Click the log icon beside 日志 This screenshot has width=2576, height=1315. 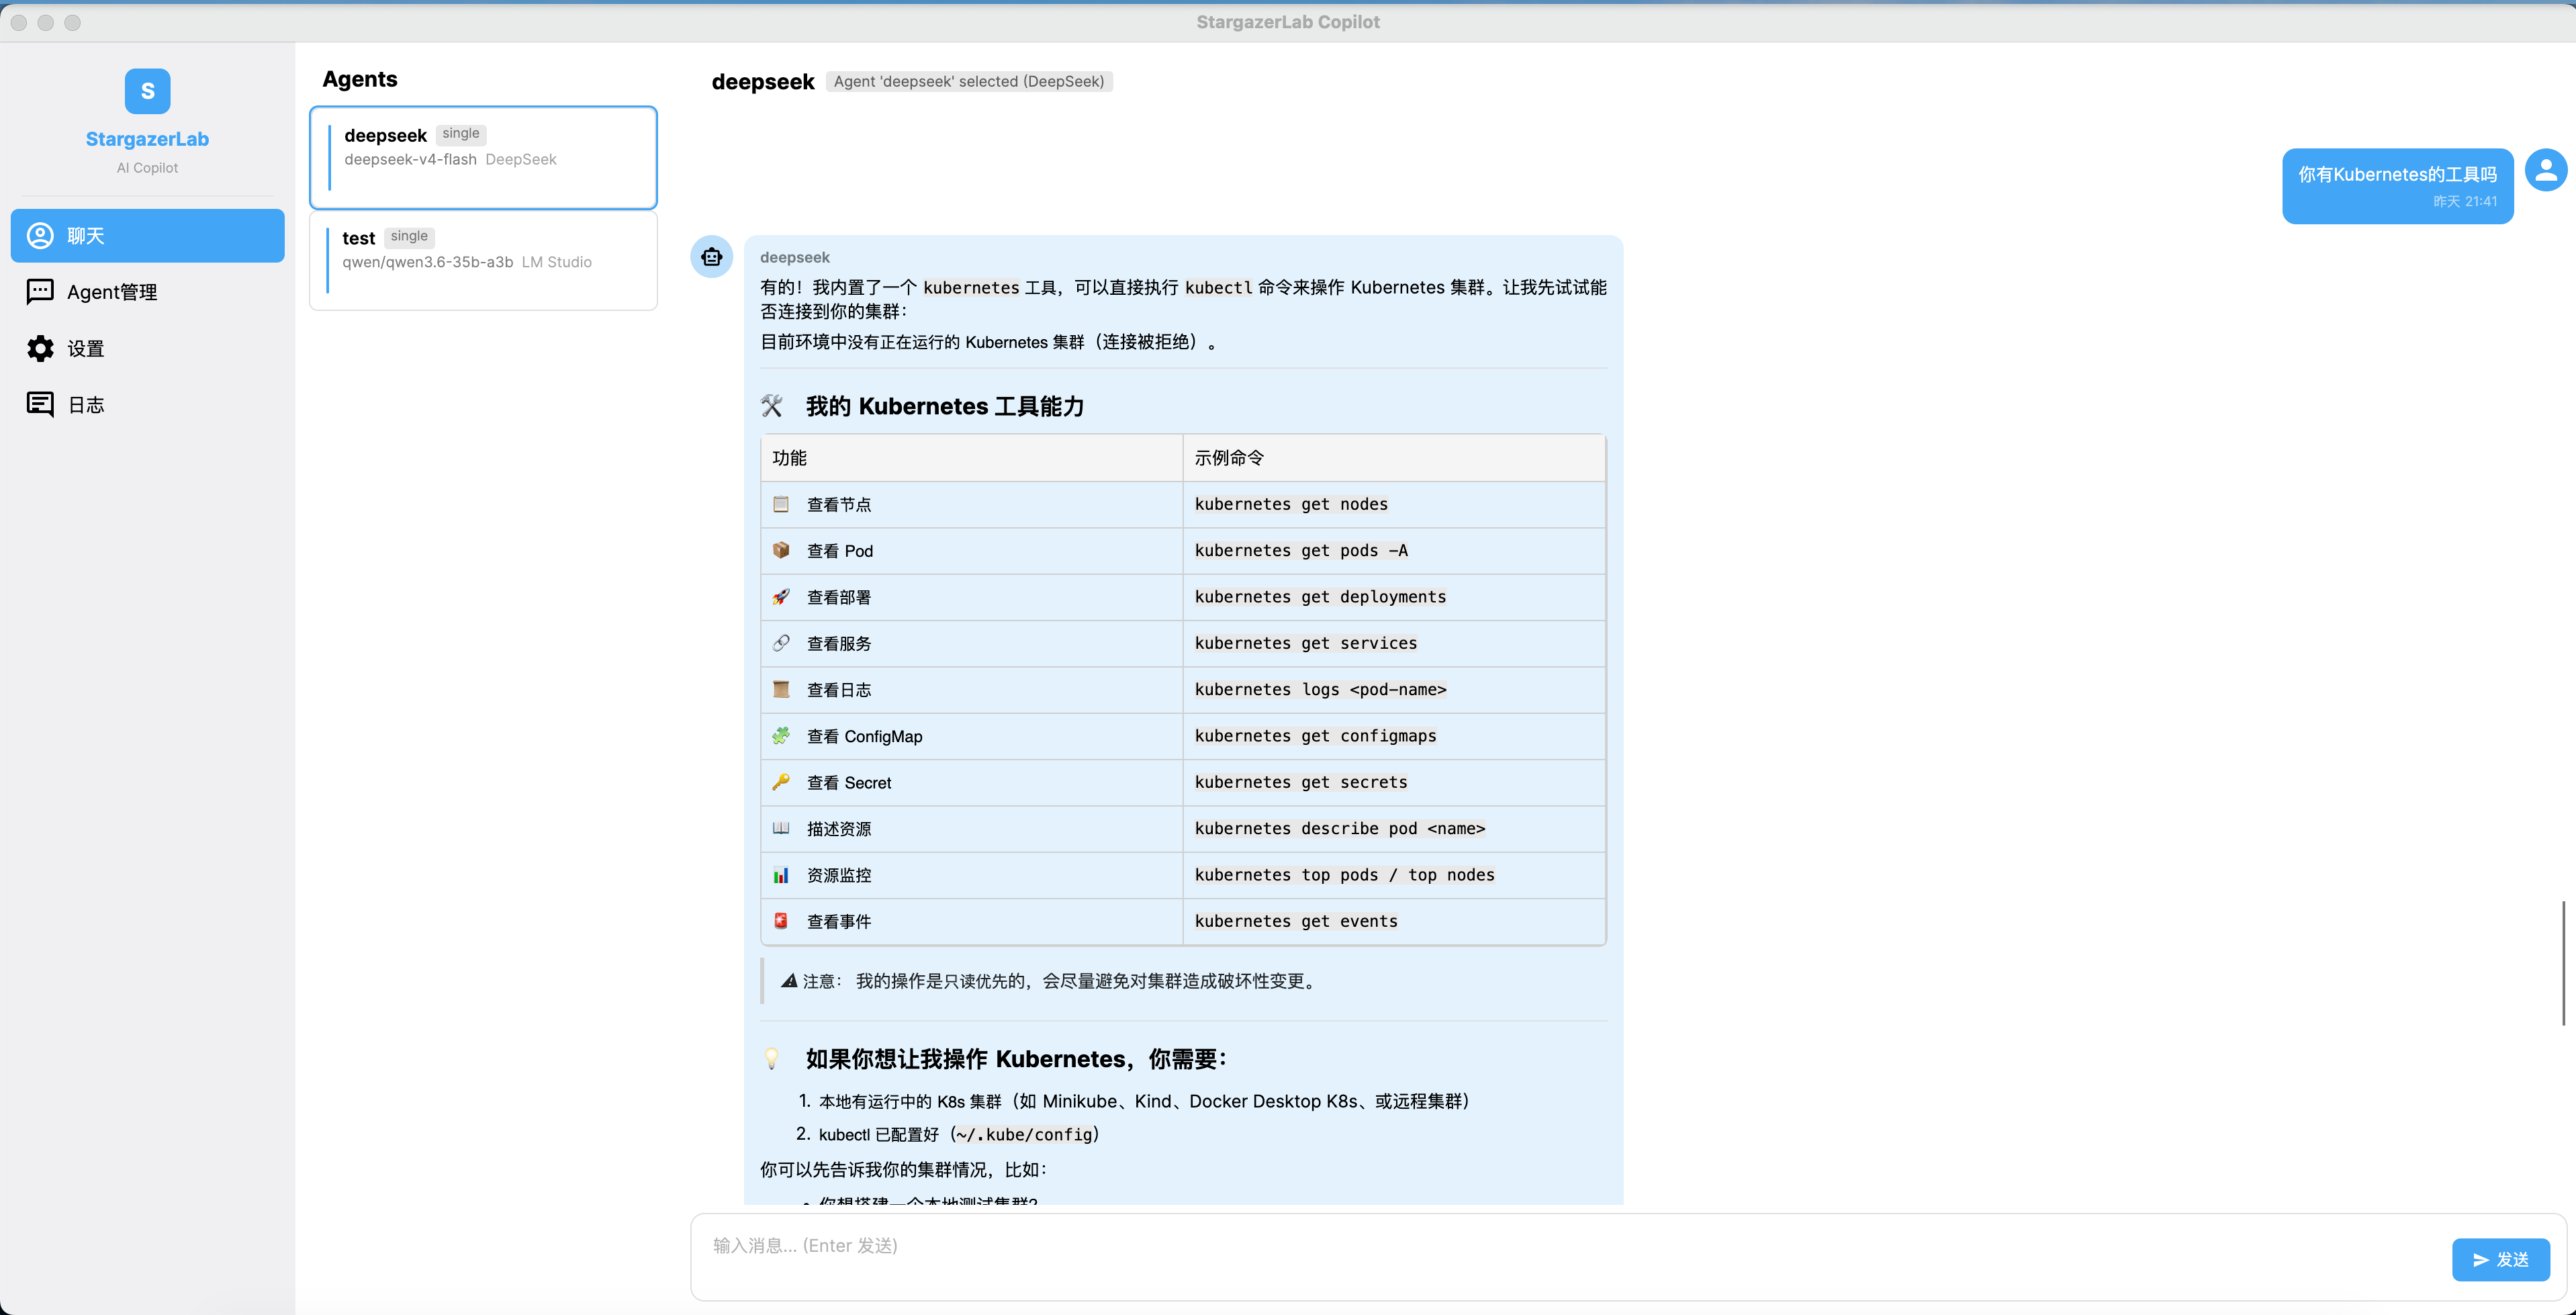[x=40, y=405]
